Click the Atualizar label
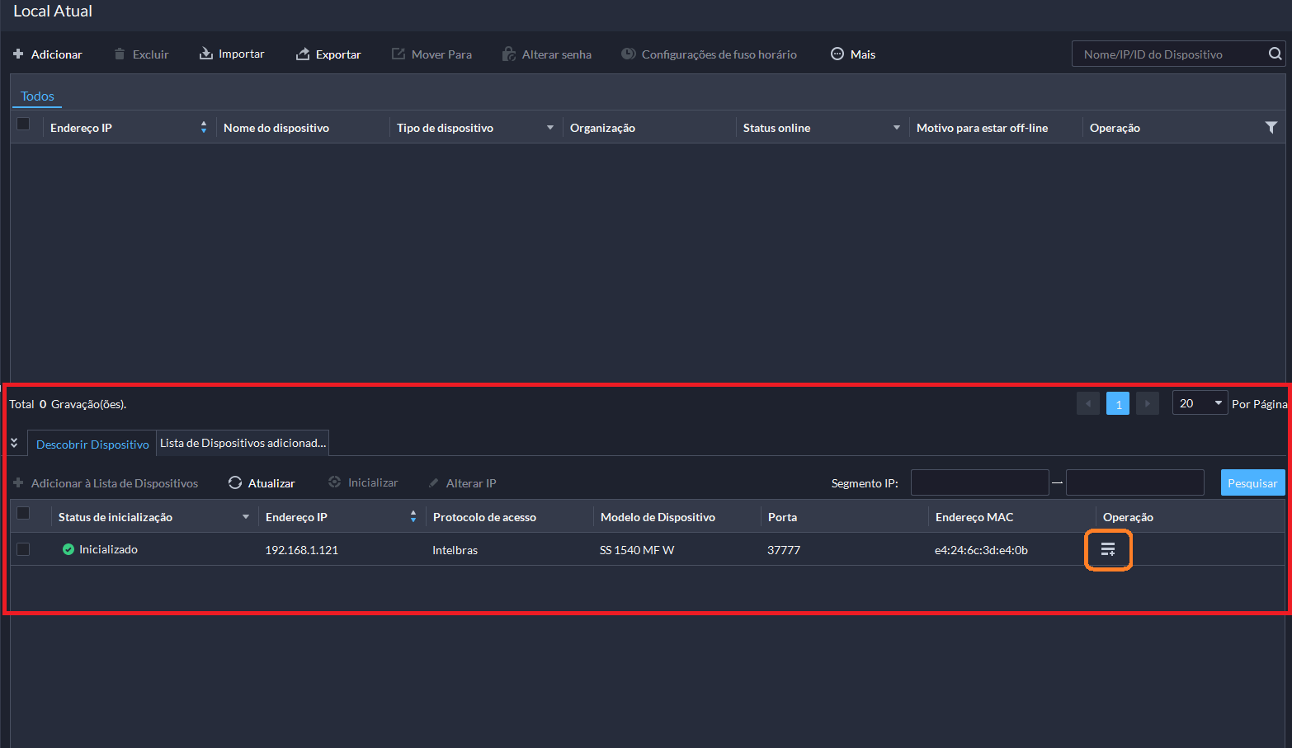This screenshot has height=748, width=1292. (271, 483)
